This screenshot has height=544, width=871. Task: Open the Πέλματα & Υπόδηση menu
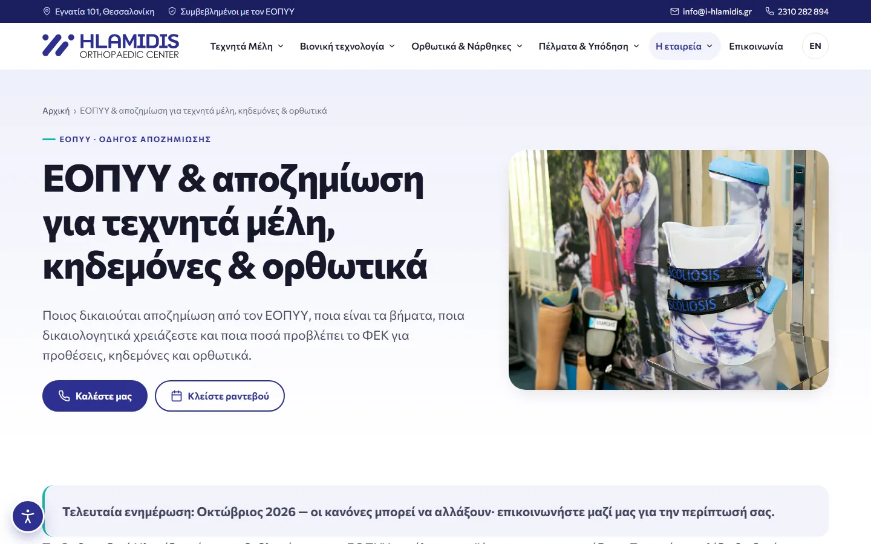click(589, 46)
